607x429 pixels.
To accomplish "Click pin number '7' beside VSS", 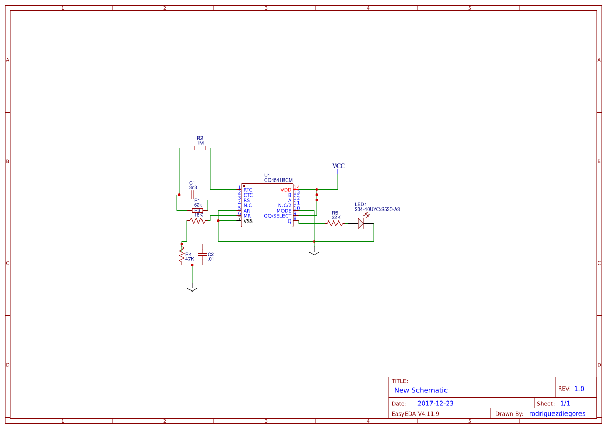I will coord(239,218).
